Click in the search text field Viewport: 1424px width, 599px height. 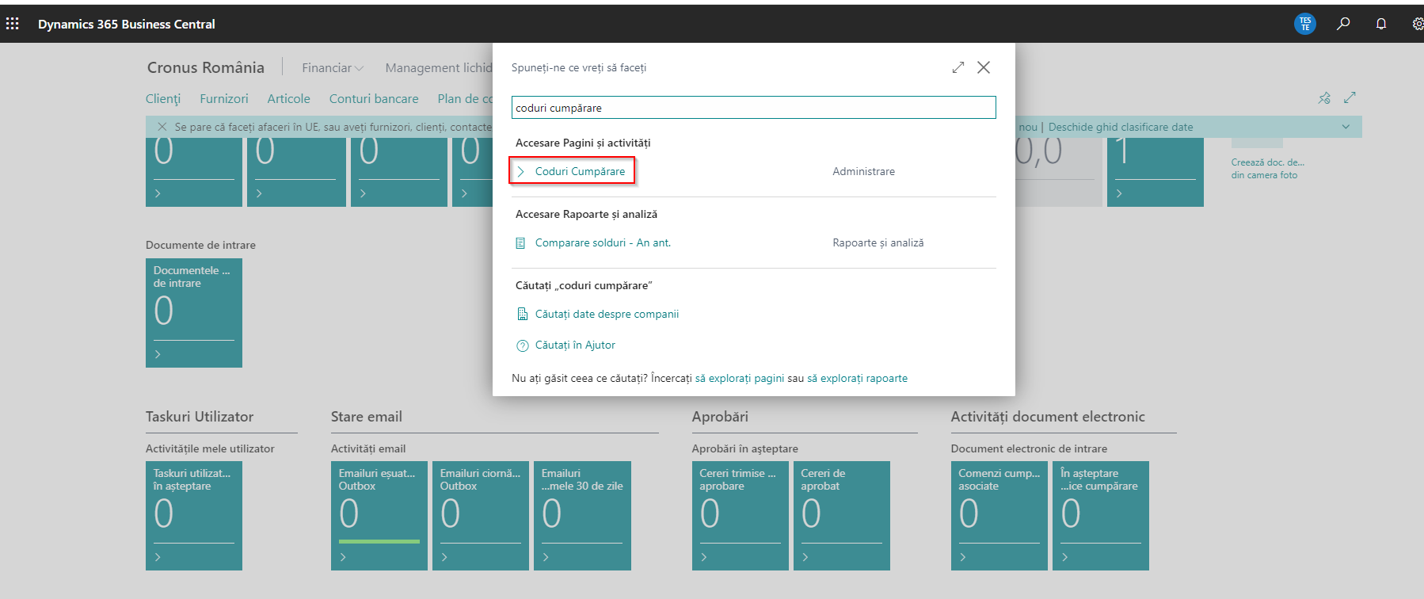tap(753, 108)
